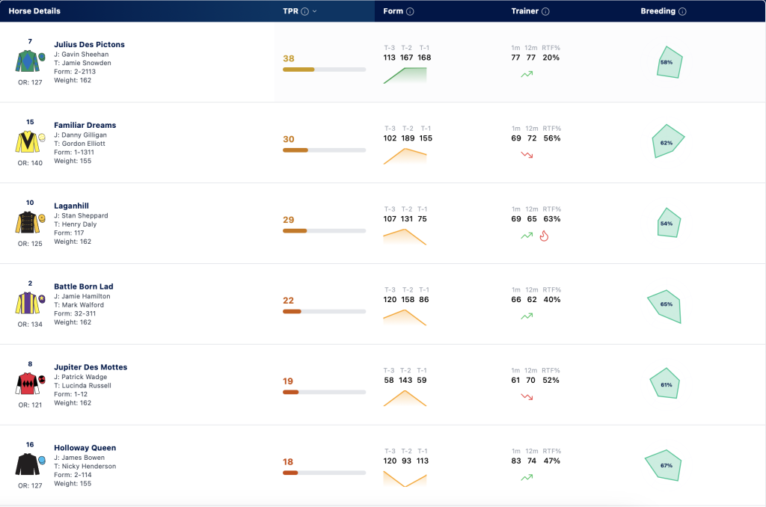Click the Form column info icon
This screenshot has height=507, width=766.
[x=410, y=11]
